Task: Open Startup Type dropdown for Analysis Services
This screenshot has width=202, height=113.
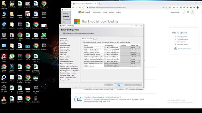Action: [139, 52]
